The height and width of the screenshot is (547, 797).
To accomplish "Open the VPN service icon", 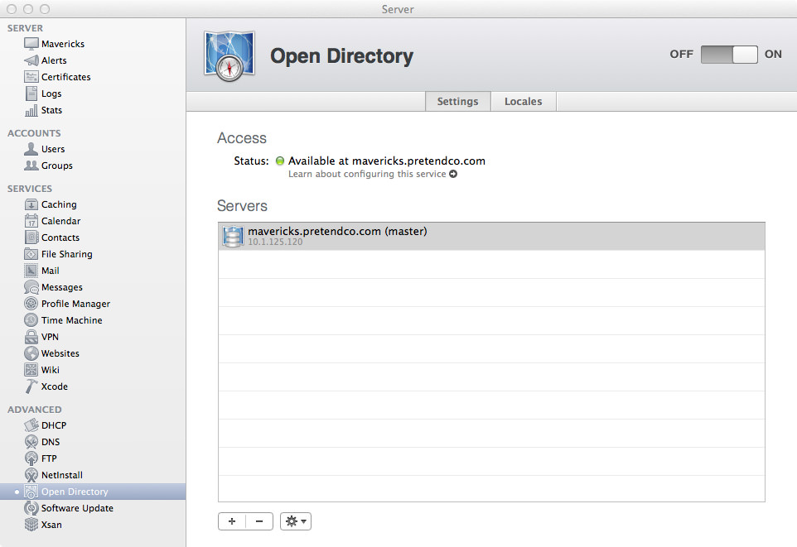I will coord(31,337).
